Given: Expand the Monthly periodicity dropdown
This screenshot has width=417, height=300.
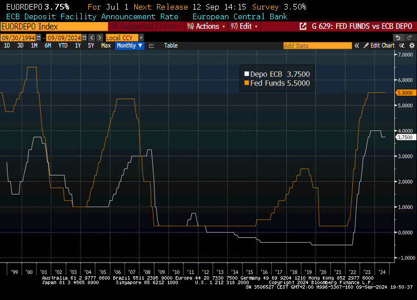Looking at the screenshot, I should [x=130, y=45].
